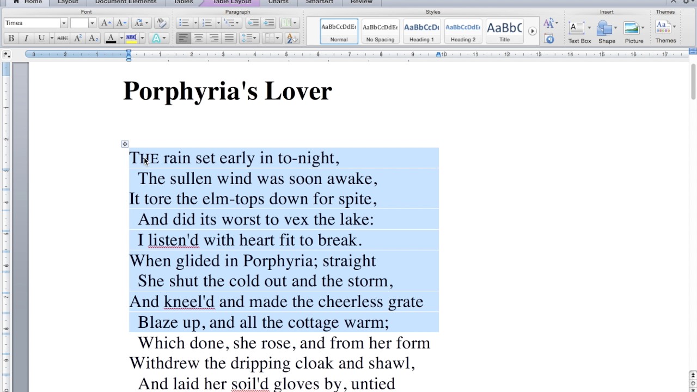The height and width of the screenshot is (392, 697).
Task: Open the Text Box dropdown arrow
Action: pos(589,27)
